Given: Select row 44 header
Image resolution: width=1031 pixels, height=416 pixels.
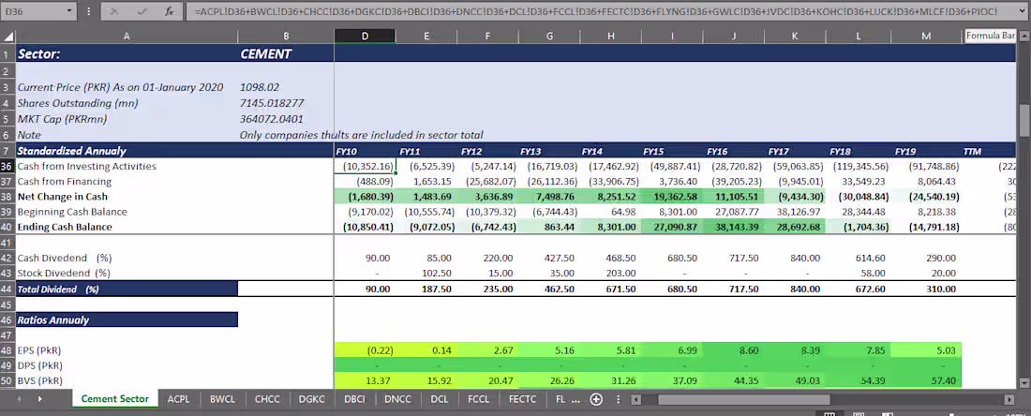Looking at the screenshot, I should [x=7, y=290].
